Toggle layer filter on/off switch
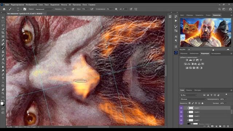Image resolution: width=233 pixels, height=131 pixels. [226, 95]
